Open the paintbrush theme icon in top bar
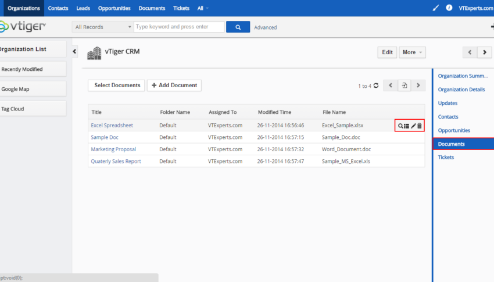494x282 pixels. pyautogui.click(x=436, y=8)
